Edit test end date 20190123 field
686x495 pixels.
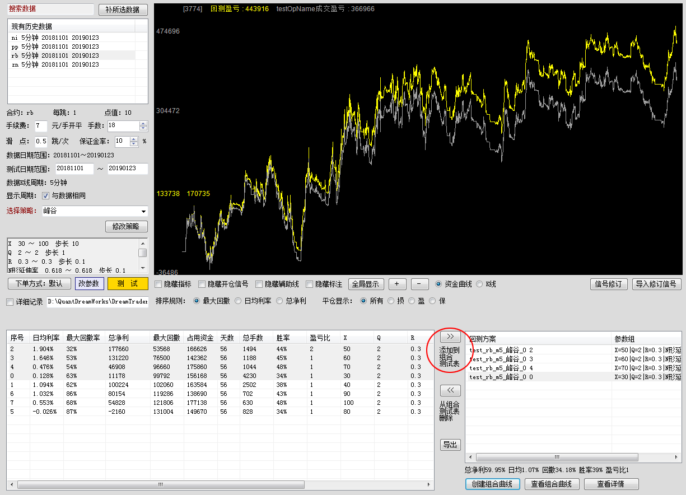[128, 169]
